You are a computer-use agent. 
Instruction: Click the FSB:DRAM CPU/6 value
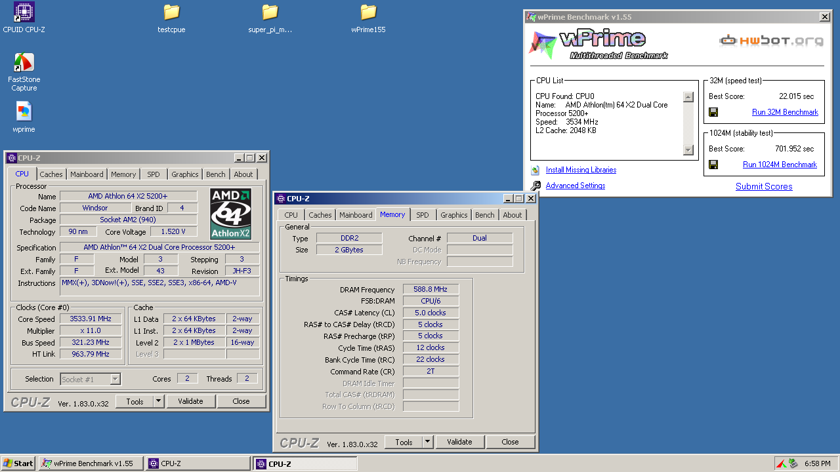click(x=430, y=301)
